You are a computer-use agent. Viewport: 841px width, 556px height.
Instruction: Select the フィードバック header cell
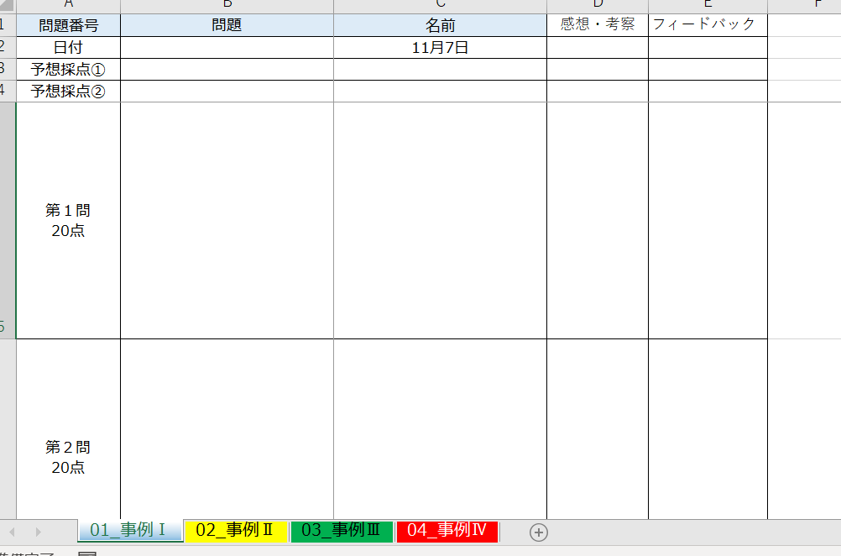coord(708,25)
